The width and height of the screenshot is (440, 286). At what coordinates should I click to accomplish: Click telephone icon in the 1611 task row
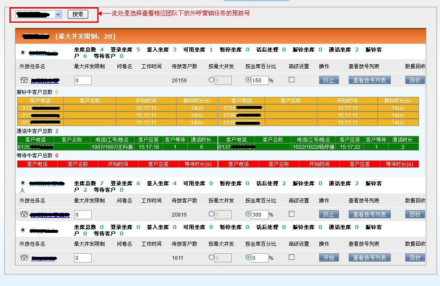point(24,258)
